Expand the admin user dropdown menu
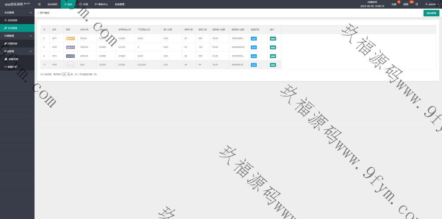Viewport: 442px width, 219px height. tap(432, 4)
